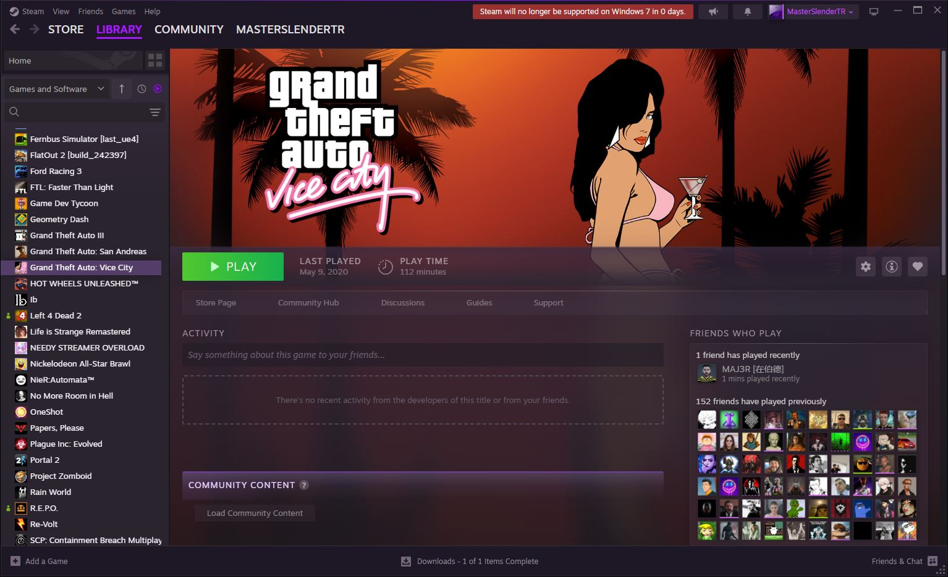Open the Games menu
Screen dimensions: 948x577
pyautogui.click(x=124, y=11)
